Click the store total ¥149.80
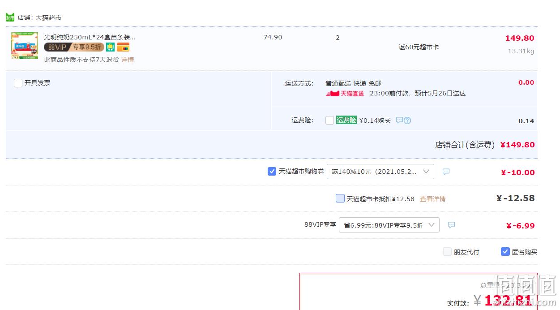The width and height of the screenshot is (560, 310). tap(517, 145)
